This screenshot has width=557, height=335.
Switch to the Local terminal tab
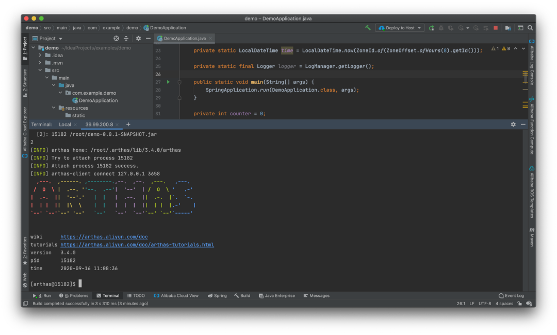pyautogui.click(x=64, y=125)
